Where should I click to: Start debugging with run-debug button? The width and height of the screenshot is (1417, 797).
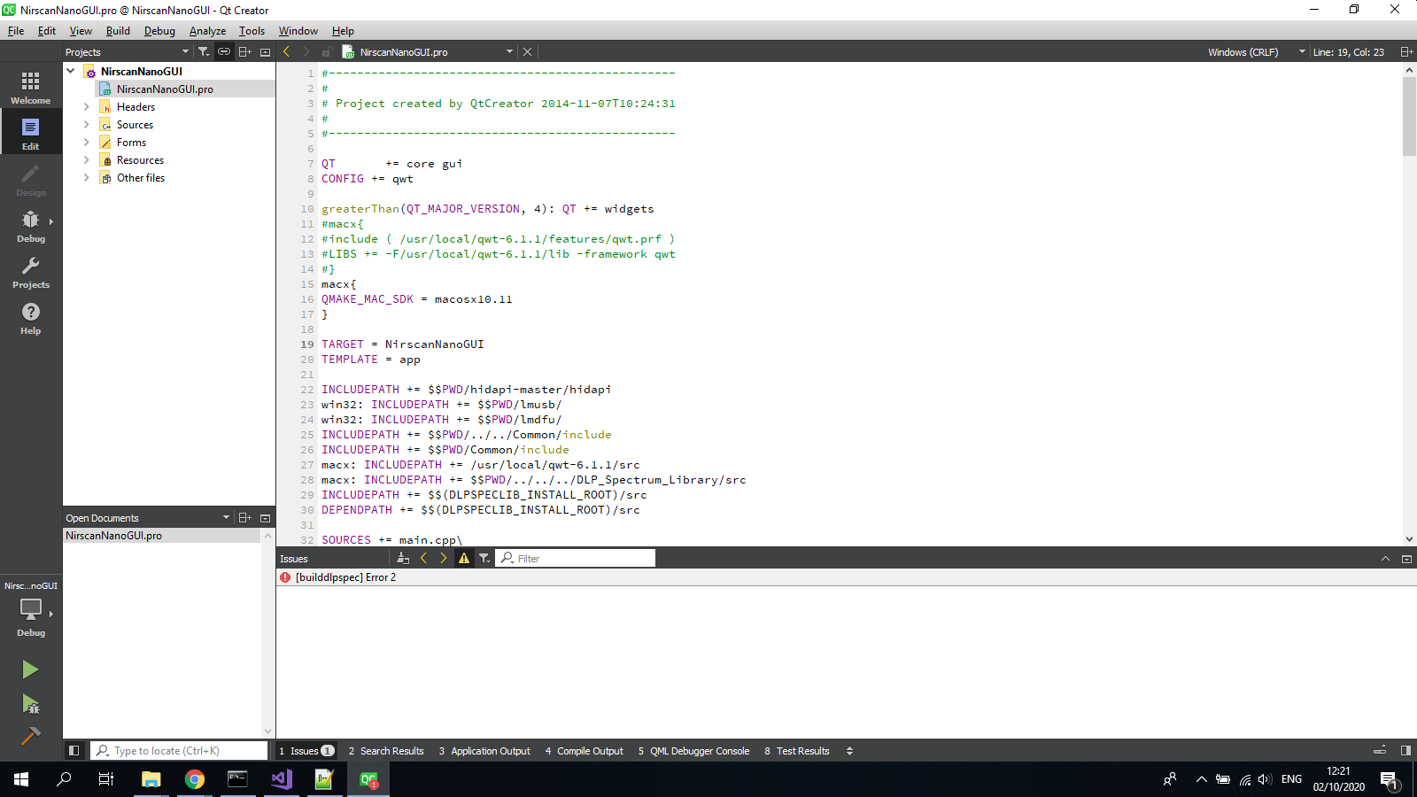(x=30, y=704)
